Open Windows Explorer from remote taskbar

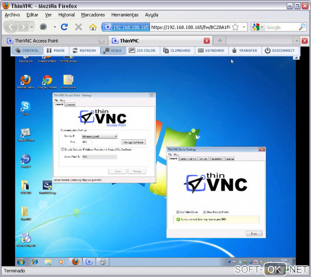pyautogui.click(x=48, y=262)
